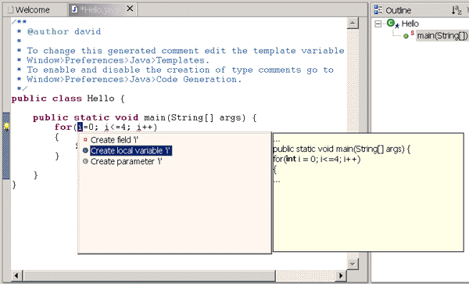The image size is (469, 284).
Task: Click the Outline view icon
Action: coord(378,10)
